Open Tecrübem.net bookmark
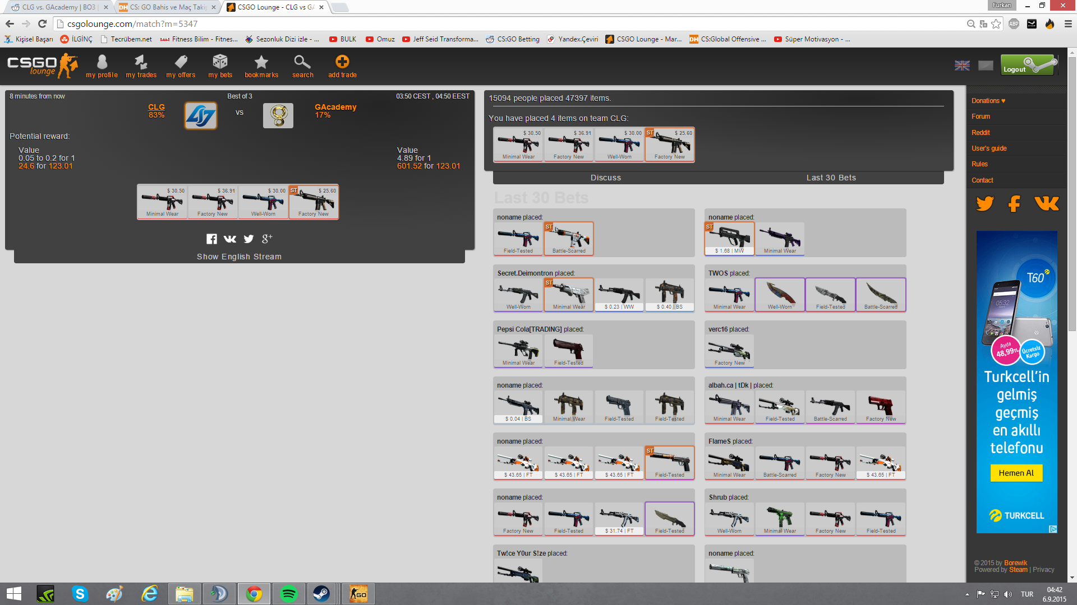Screen dimensions: 1077x605 pyautogui.click(x=126, y=39)
